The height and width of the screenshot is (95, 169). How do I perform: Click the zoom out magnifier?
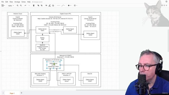[x=21, y=6]
